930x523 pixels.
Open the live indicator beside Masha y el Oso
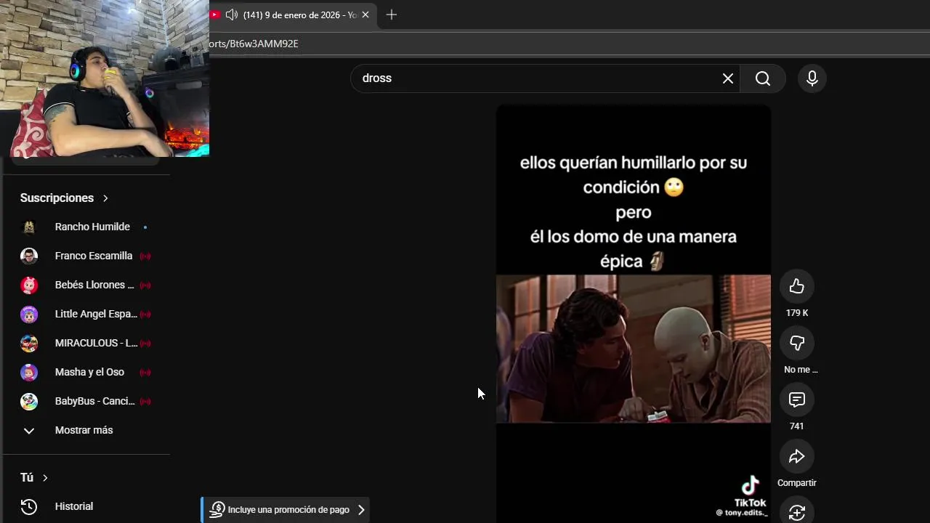145,372
